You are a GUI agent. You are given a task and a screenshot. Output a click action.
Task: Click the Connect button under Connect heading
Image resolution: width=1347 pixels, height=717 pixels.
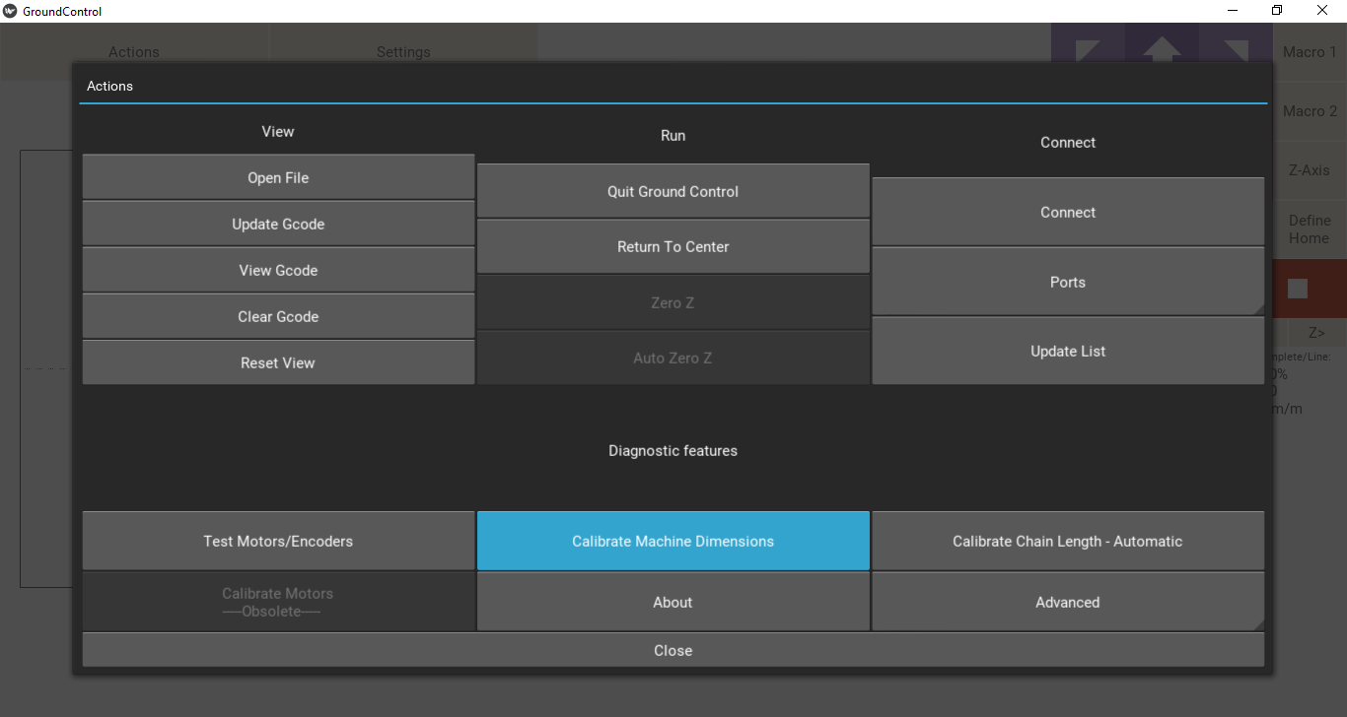[x=1068, y=212]
